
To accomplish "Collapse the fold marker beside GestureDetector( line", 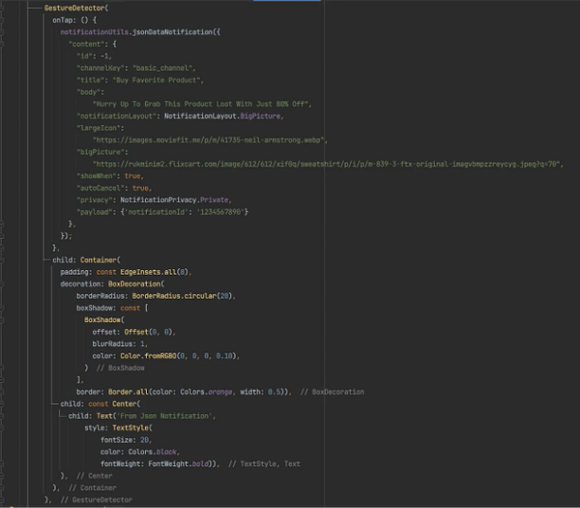I will (2, 8).
